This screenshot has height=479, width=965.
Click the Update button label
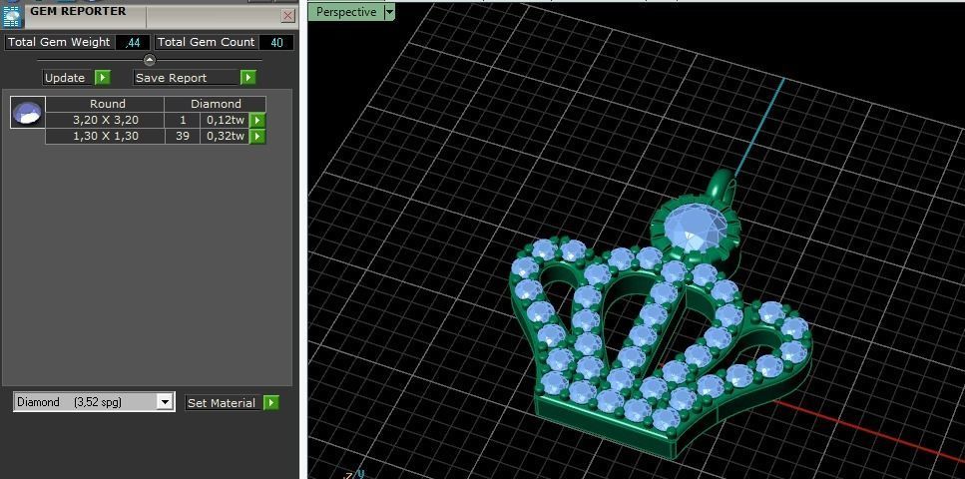68,78
